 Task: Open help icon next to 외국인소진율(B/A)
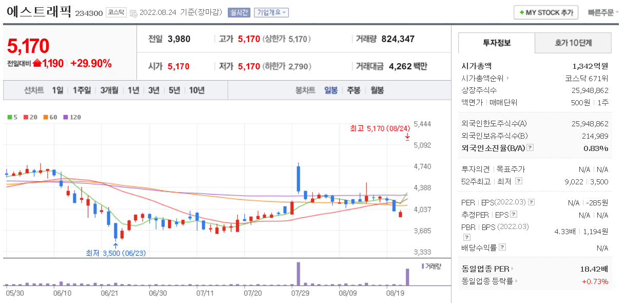pyautogui.click(x=530, y=148)
